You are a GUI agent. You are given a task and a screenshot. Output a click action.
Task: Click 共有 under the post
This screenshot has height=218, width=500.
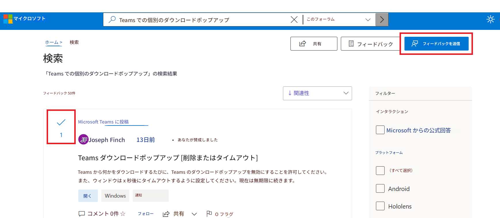pyautogui.click(x=174, y=214)
